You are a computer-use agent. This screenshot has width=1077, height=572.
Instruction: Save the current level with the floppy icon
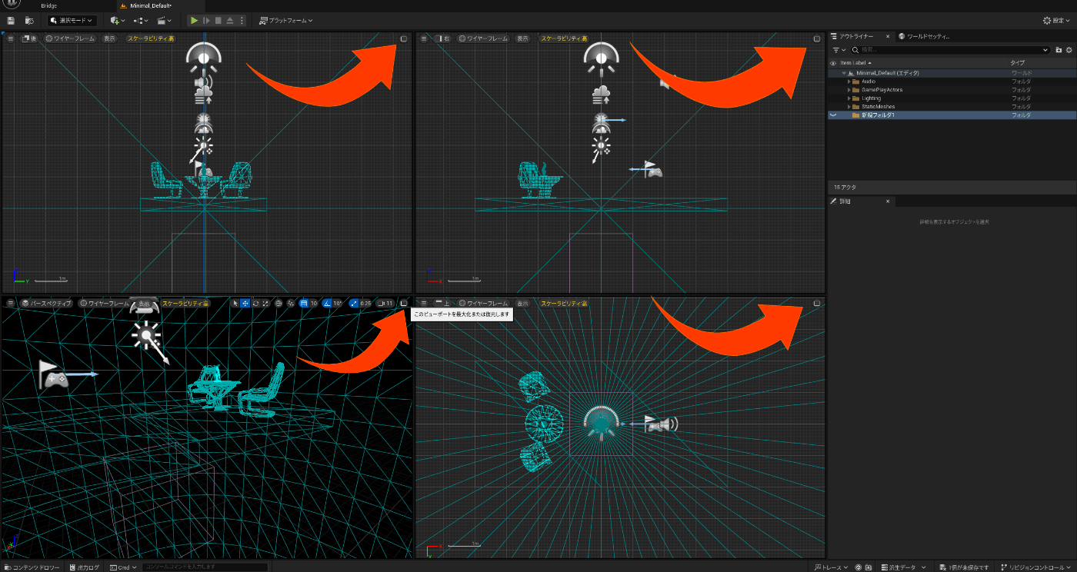(x=11, y=21)
